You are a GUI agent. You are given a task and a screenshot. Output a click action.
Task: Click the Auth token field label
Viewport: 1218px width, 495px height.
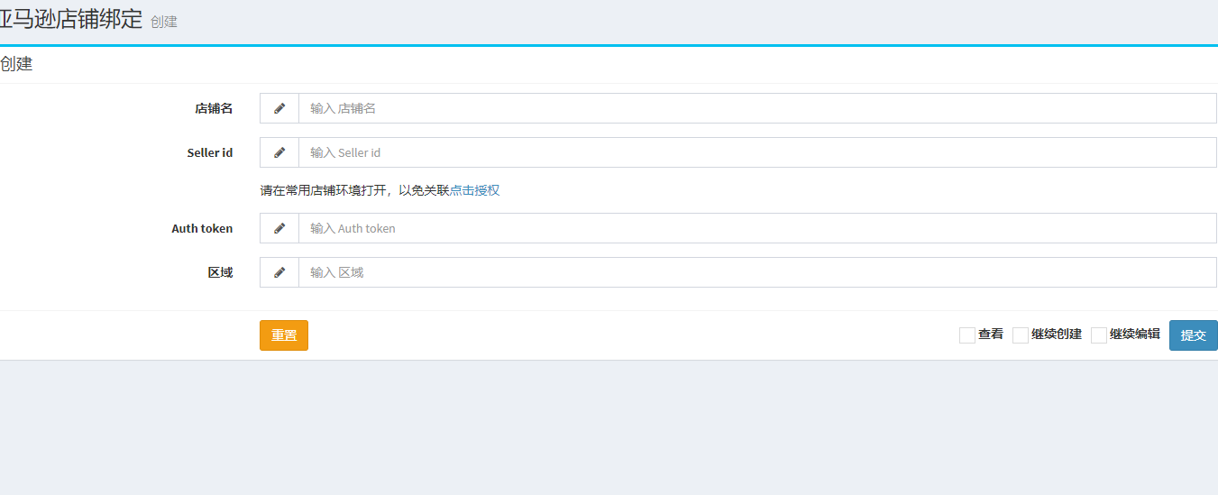(202, 228)
